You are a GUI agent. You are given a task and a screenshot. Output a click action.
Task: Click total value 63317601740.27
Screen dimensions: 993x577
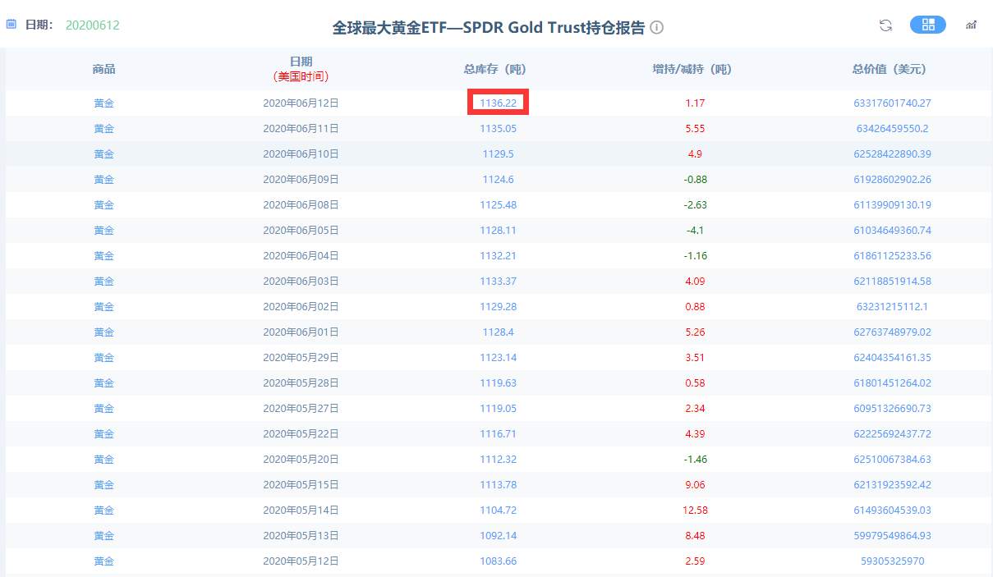click(x=893, y=103)
